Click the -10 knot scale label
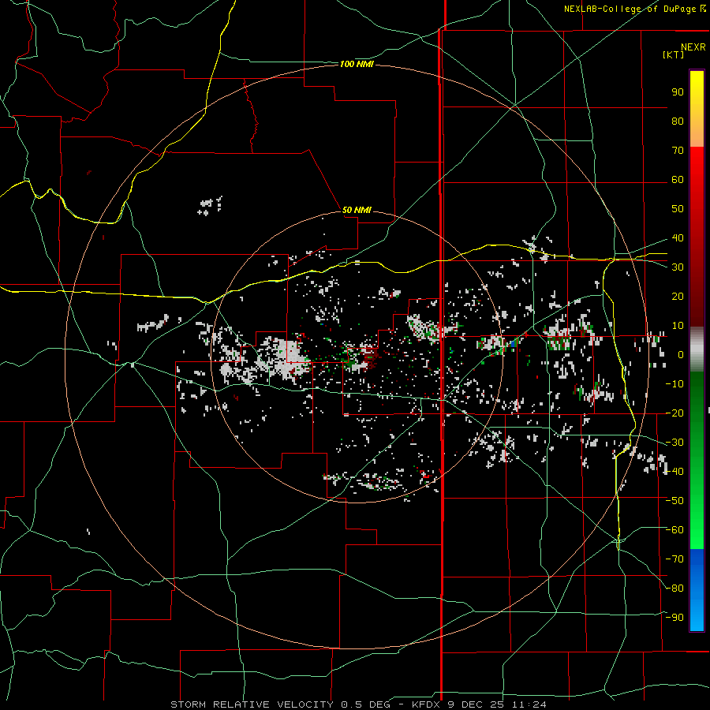This screenshot has width=710, height=710. (x=674, y=384)
